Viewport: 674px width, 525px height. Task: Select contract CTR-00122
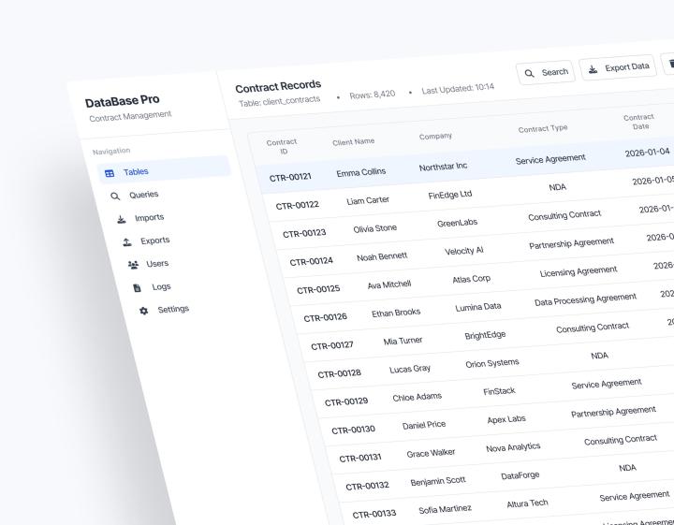pyautogui.click(x=297, y=205)
